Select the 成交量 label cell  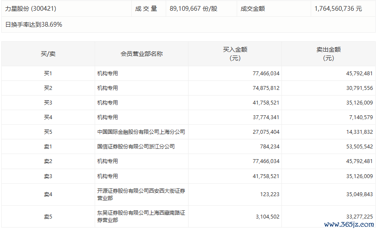[x=146, y=9]
